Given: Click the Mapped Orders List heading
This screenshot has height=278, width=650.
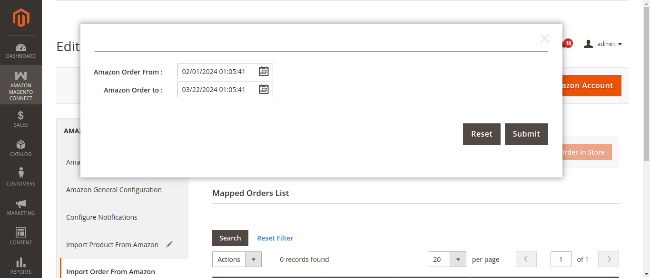Looking at the screenshot, I should coord(251,193).
